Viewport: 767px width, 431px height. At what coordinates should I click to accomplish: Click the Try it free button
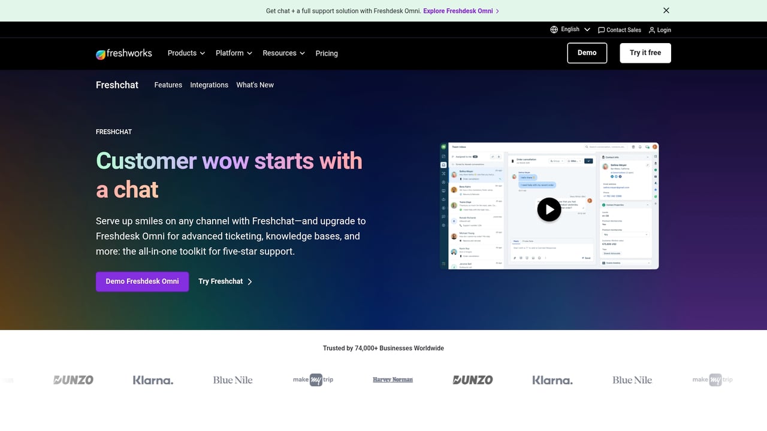[x=645, y=53]
